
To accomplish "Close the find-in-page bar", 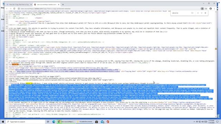I will pos(205,13).
